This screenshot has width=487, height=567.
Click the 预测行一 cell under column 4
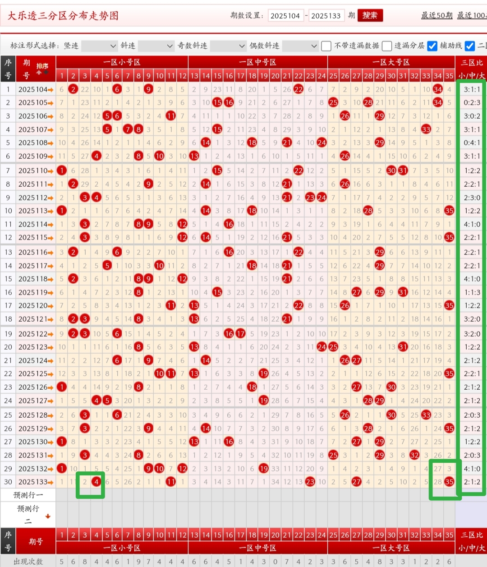click(96, 495)
